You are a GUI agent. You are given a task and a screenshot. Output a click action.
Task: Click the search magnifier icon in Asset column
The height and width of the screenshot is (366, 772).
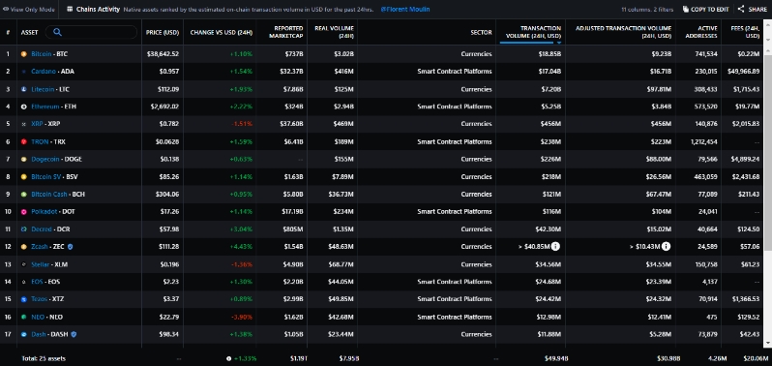58,32
